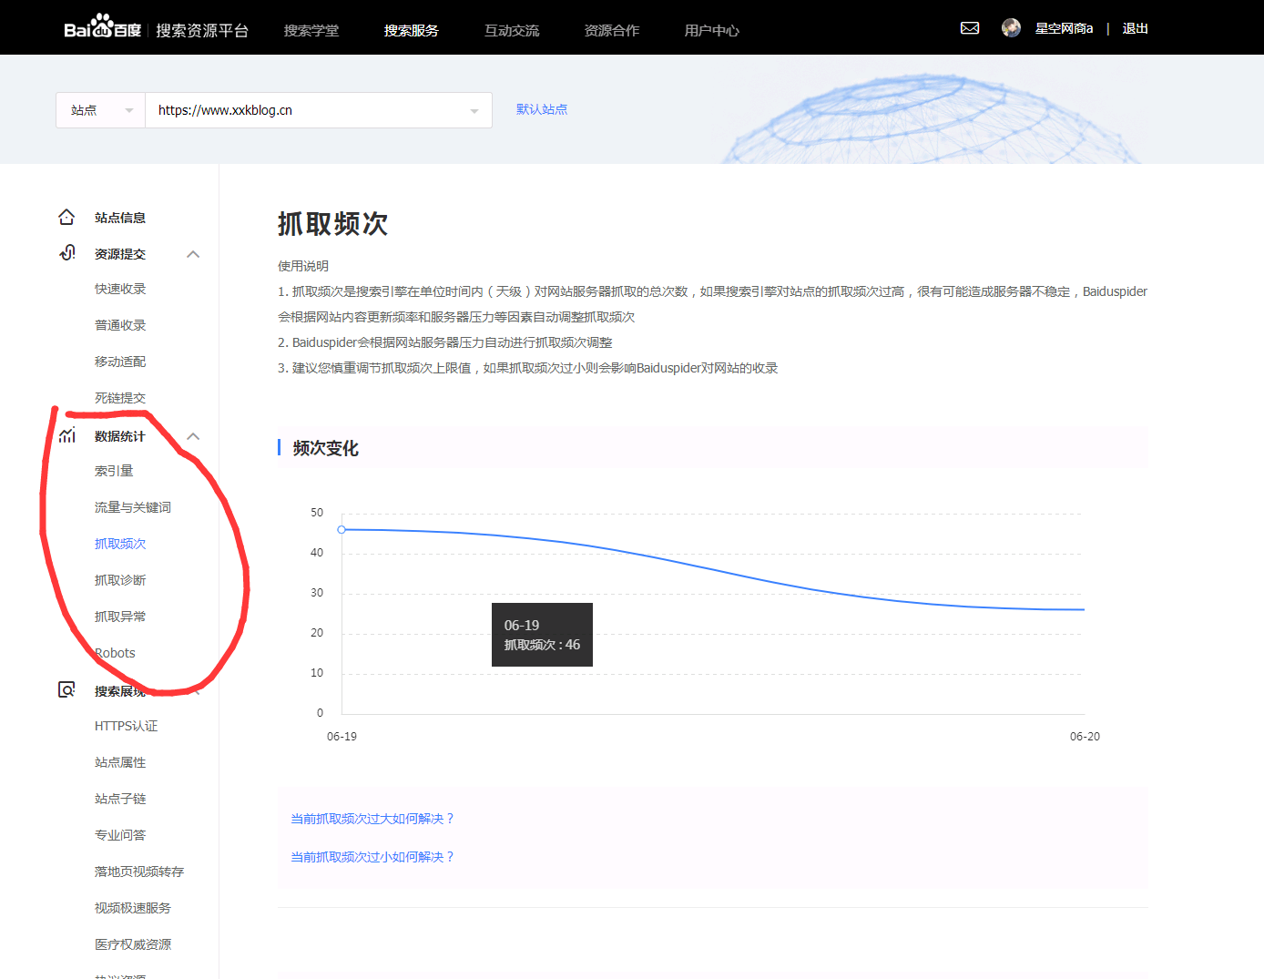Open the mail envelope icon

pyautogui.click(x=970, y=28)
